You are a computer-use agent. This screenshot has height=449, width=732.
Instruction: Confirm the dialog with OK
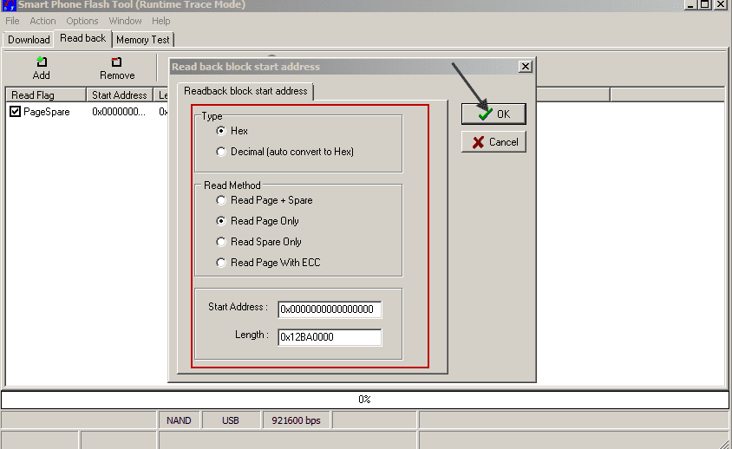click(493, 114)
